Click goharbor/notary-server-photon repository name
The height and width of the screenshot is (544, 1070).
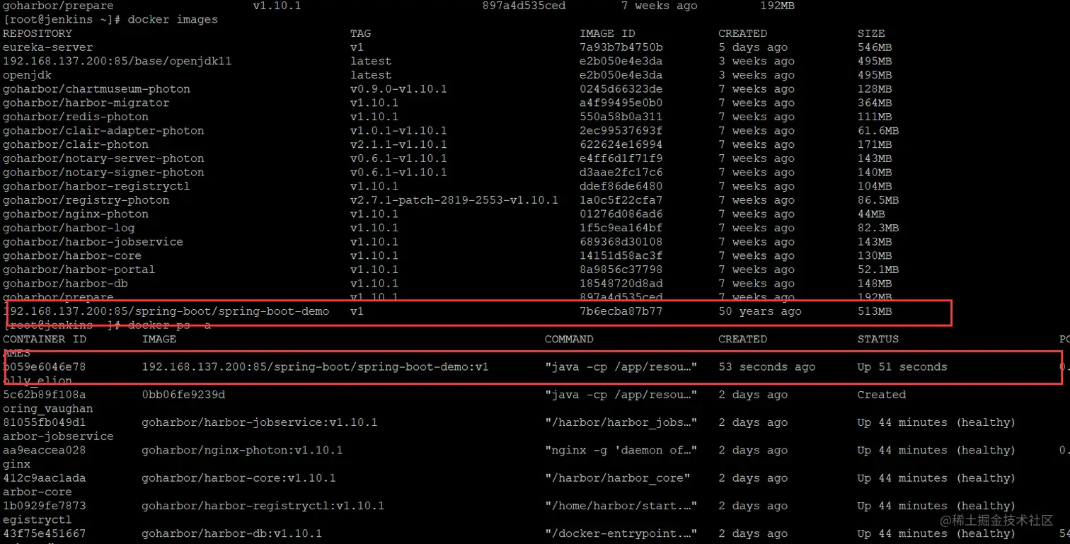[103, 158]
